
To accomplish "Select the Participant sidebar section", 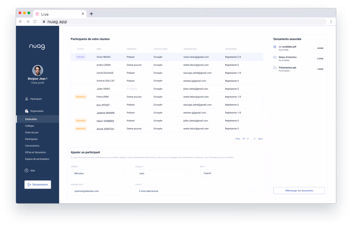I will (x=34, y=99).
